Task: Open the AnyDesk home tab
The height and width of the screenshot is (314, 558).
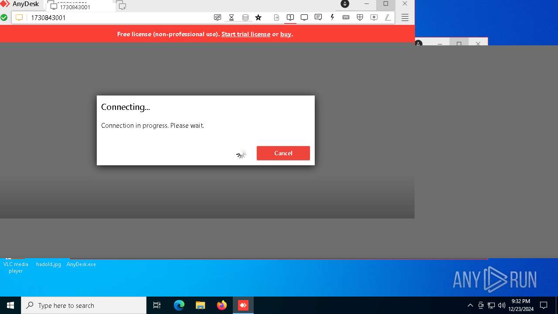Action: tap(20, 4)
